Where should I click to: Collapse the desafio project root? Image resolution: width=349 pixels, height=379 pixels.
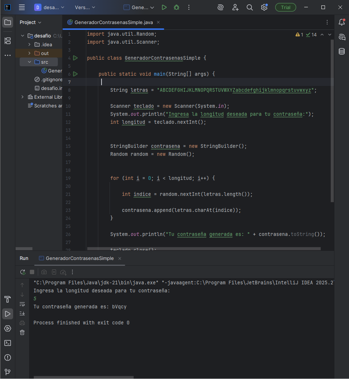23,36
